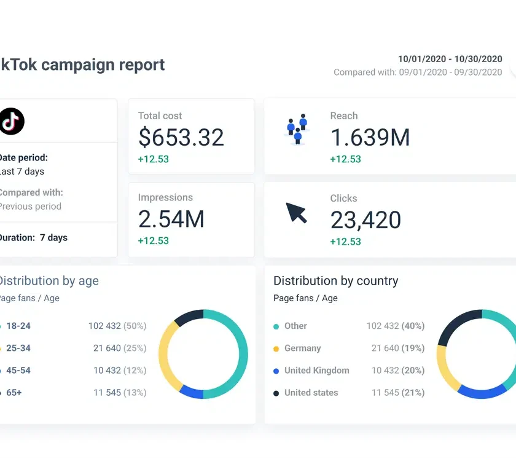Select the 10/01/2020 - 10/30/2020 date range

coord(450,59)
